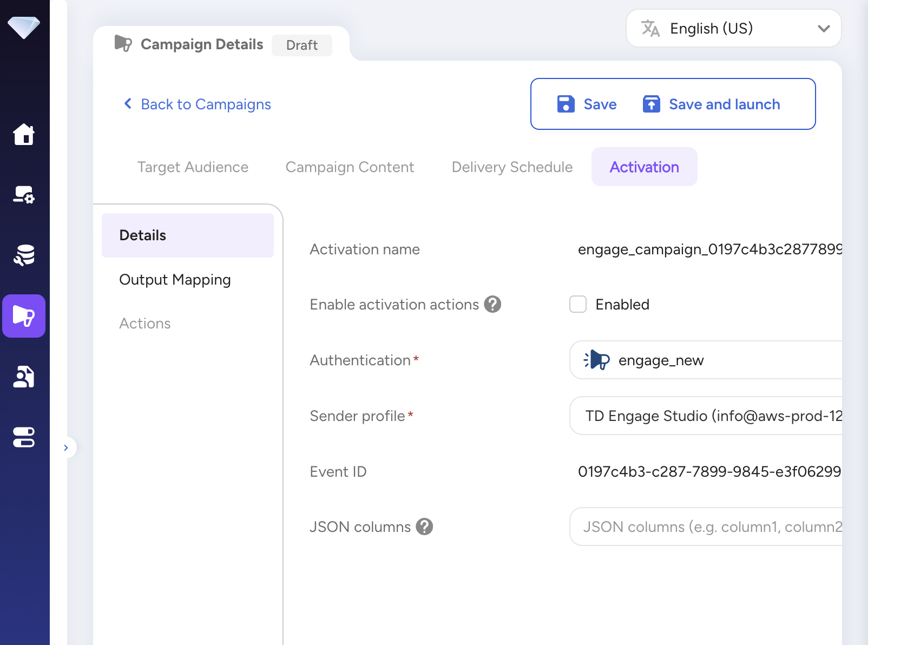Viewport: 920px width, 645px height.
Task: Open the English (US) language dropdown
Action: (x=733, y=28)
